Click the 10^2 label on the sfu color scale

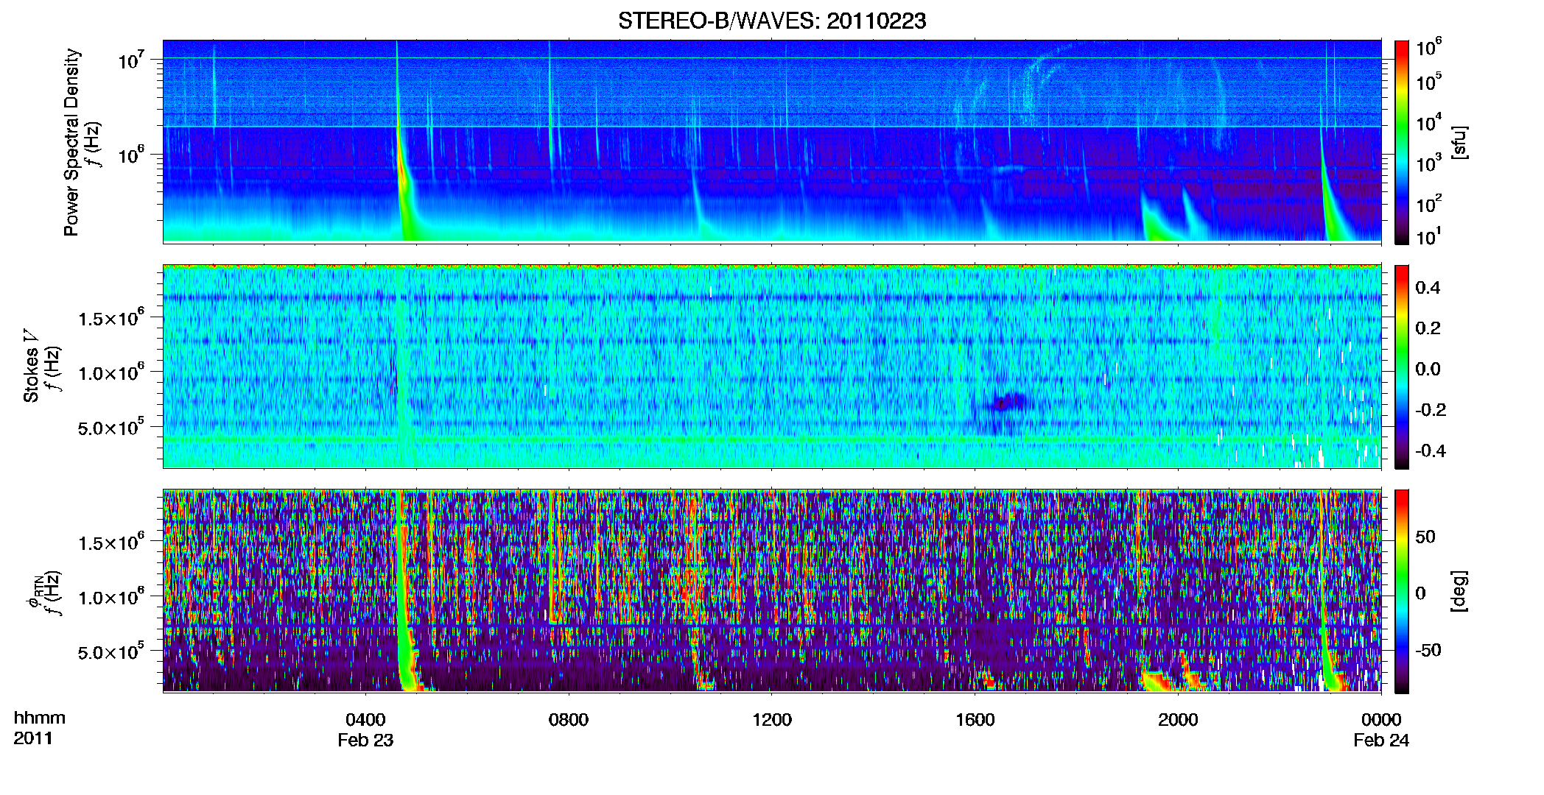pyautogui.click(x=1429, y=204)
